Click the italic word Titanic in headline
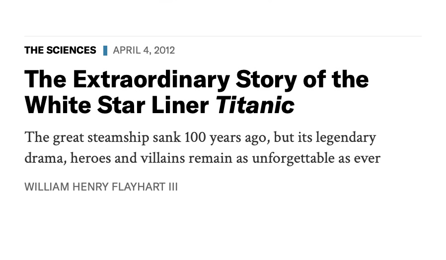This screenshot has width=446, height=260. point(255,105)
